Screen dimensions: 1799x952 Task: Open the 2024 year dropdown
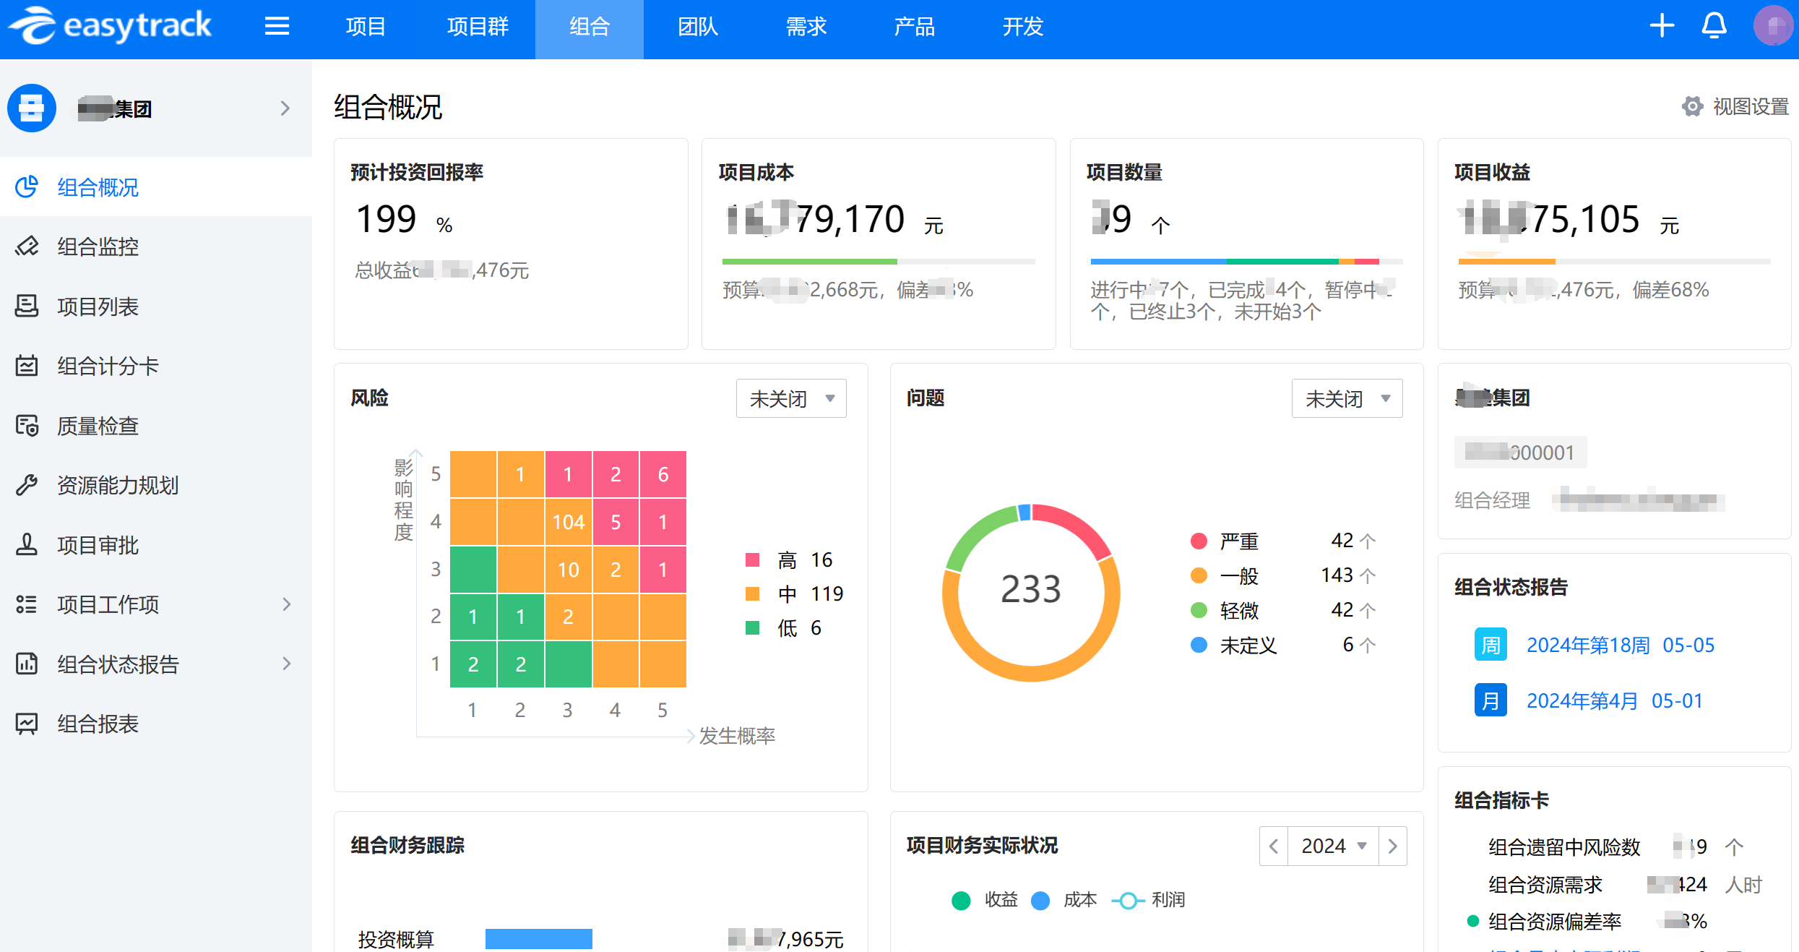click(x=1334, y=846)
